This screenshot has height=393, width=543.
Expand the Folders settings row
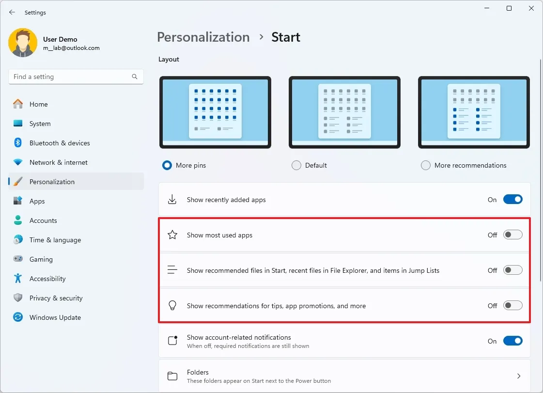[344, 375]
